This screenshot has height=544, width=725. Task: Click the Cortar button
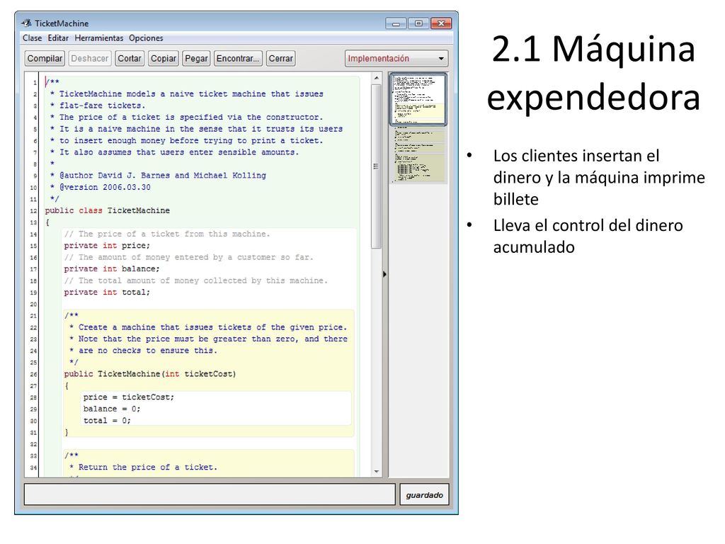[130, 58]
